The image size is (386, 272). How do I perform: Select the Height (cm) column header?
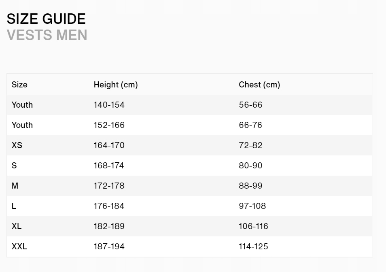(x=116, y=85)
